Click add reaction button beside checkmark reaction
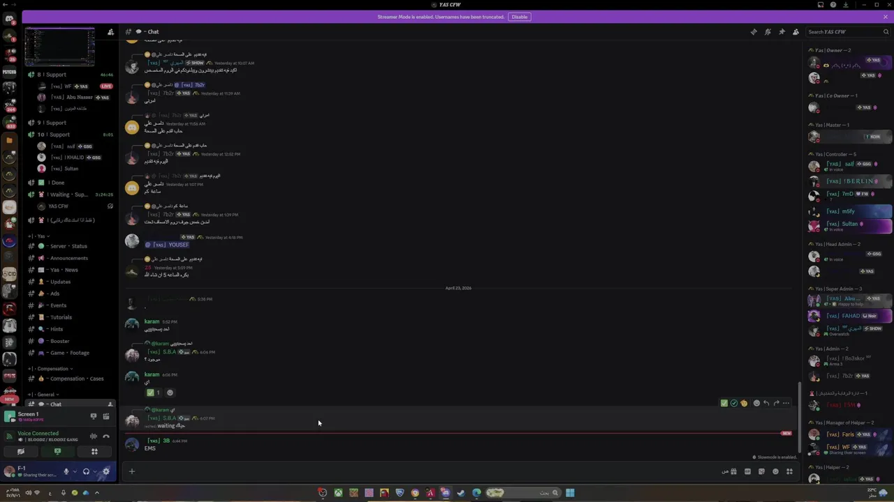Screen dimensions: 894x502 170,393
